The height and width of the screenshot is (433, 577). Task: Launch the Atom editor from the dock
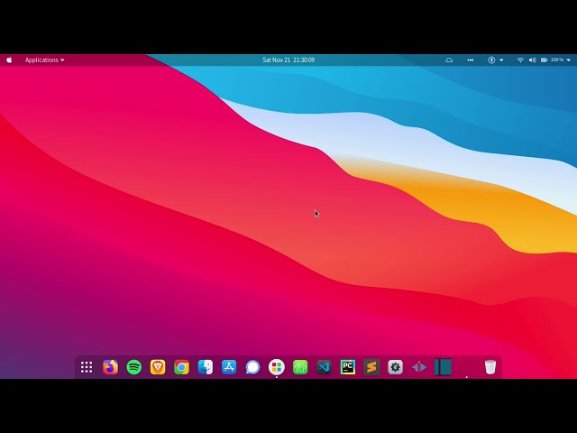pyautogui.click(x=300, y=367)
